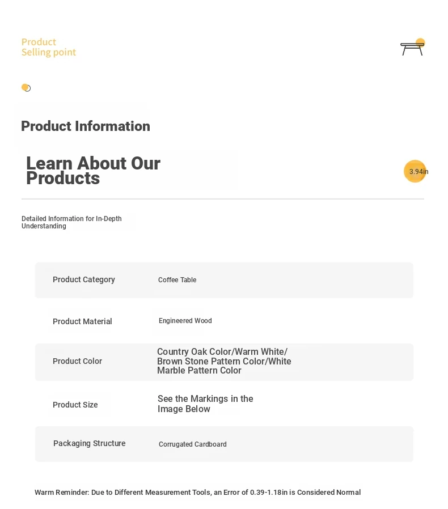Click the Country Oak Color description text

[224, 361]
